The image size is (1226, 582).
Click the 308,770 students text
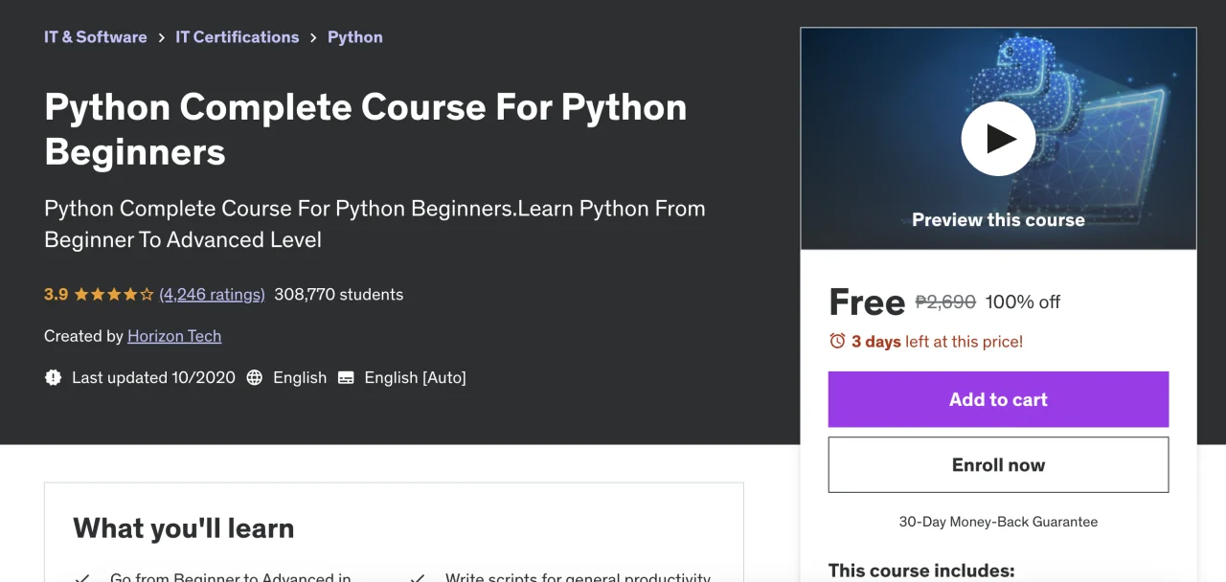coord(339,295)
